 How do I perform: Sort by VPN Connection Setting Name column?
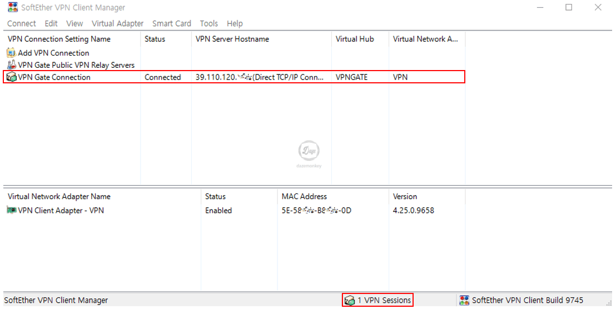(x=72, y=39)
